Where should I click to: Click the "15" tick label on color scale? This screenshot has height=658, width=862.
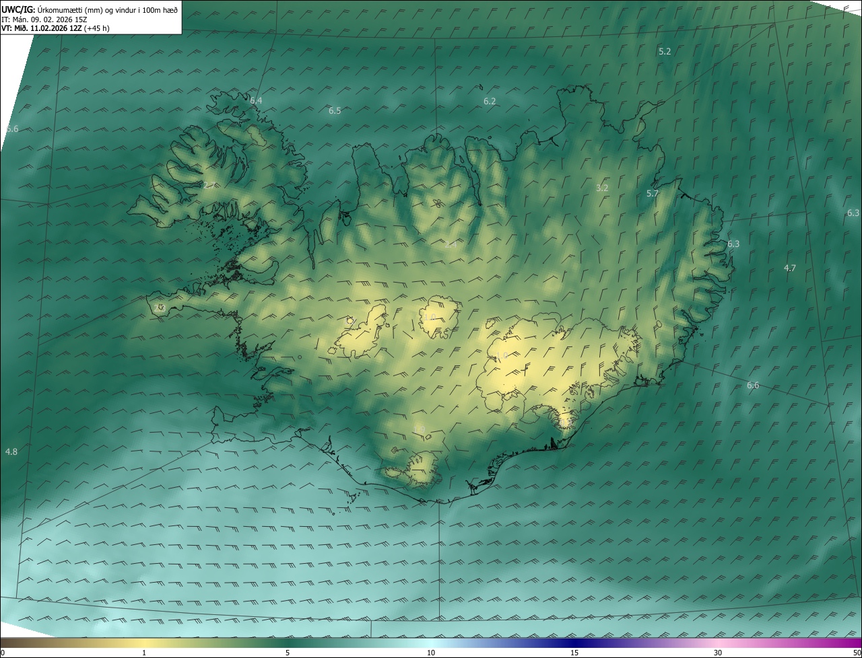click(x=574, y=653)
